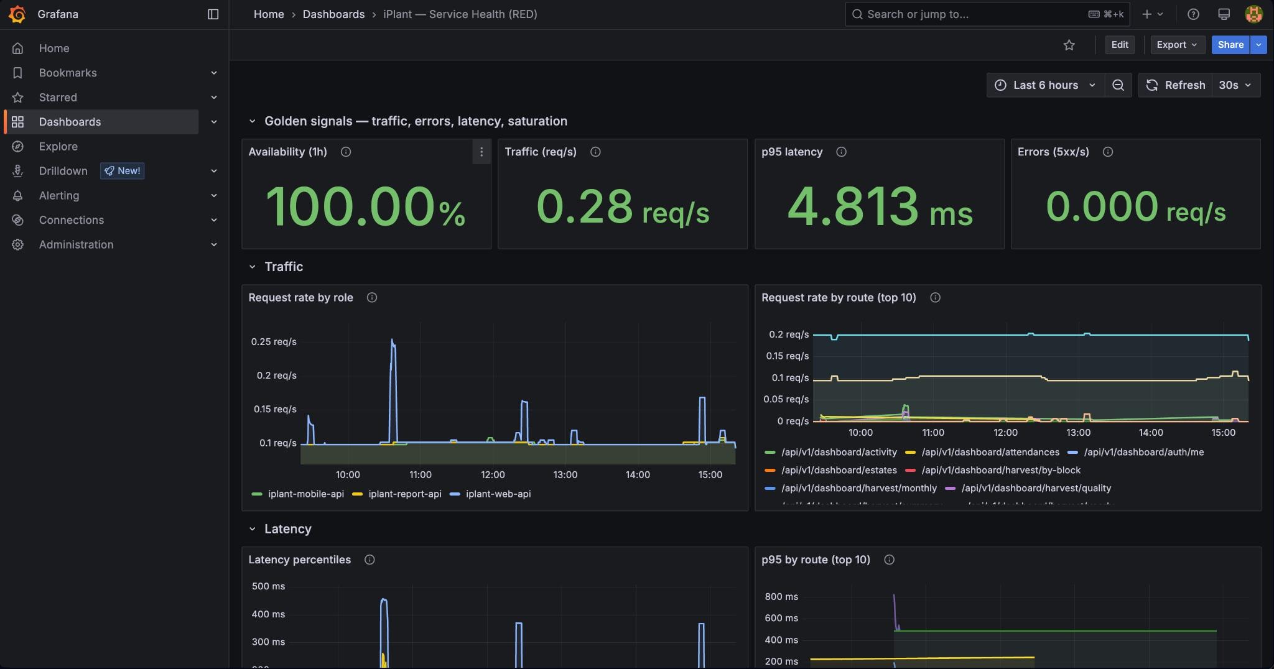Click the Refresh button
Viewport: 1274px width, 669px height.
point(1176,85)
